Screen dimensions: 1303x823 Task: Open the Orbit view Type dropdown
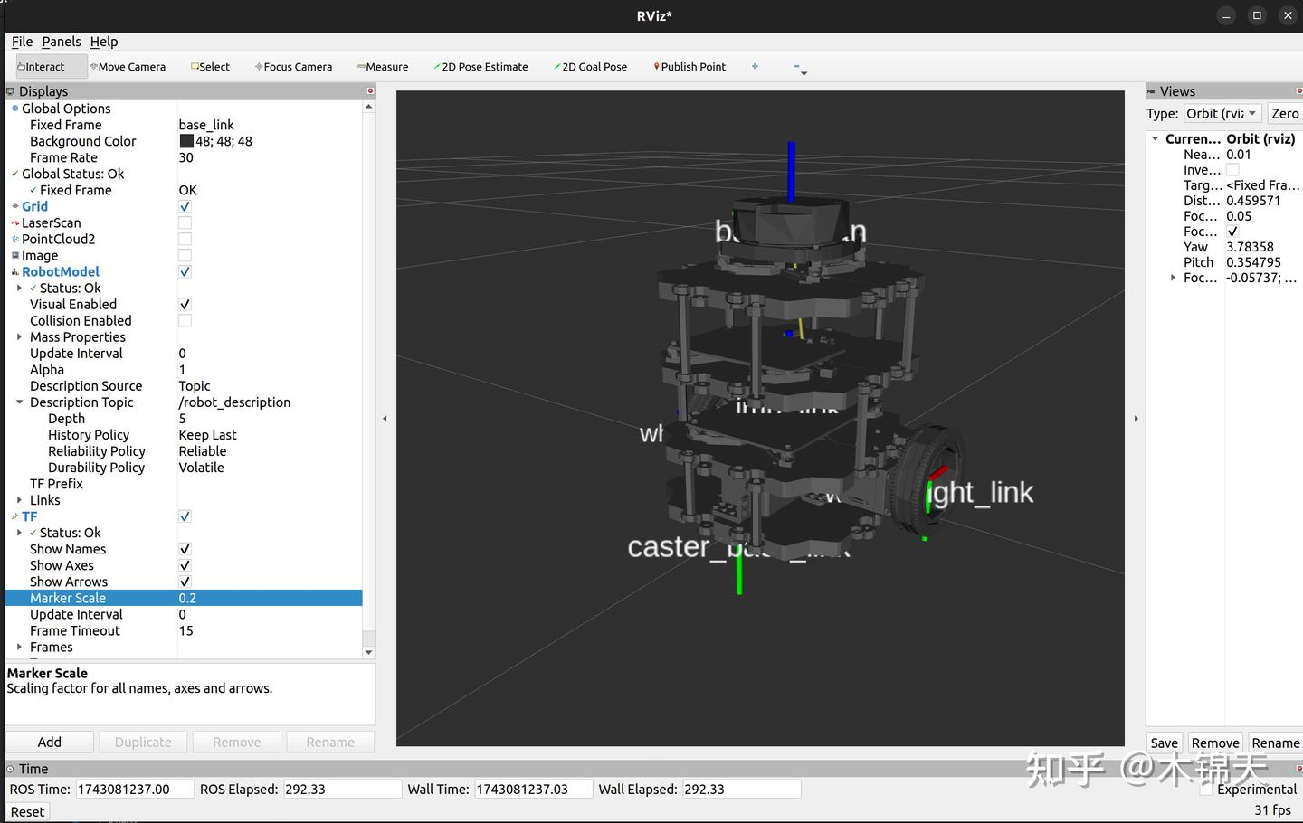[x=1222, y=113]
